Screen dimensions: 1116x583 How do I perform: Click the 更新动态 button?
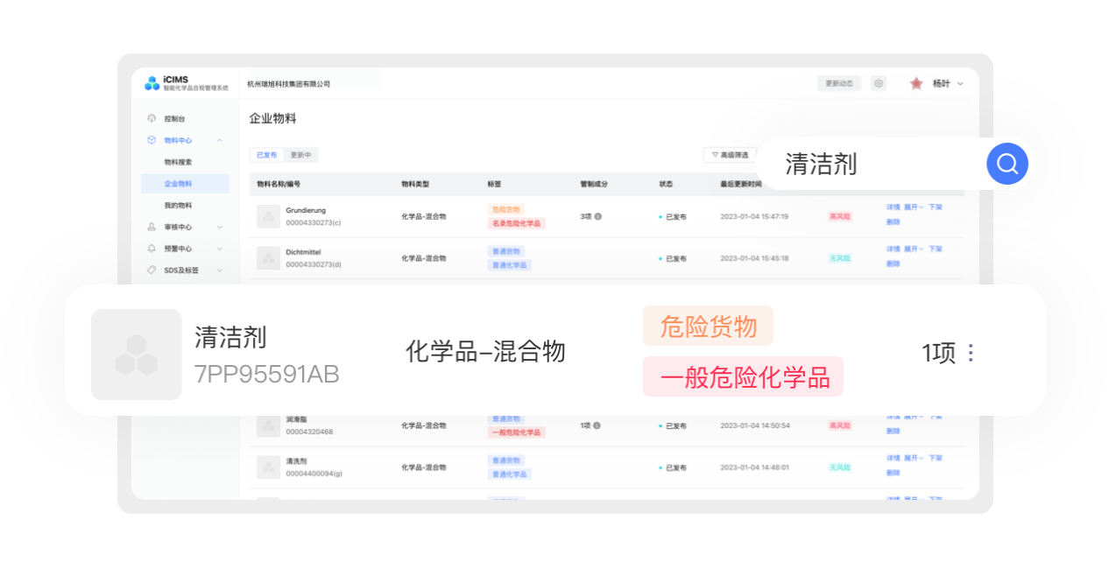[838, 83]
